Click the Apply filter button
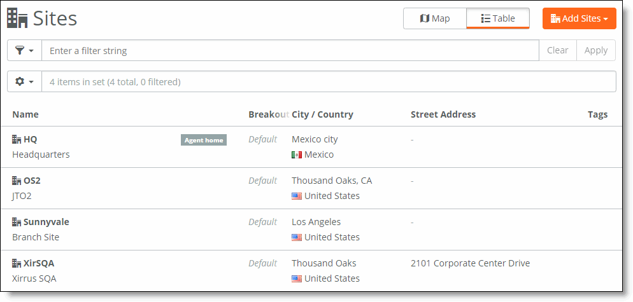 (596, 50)
